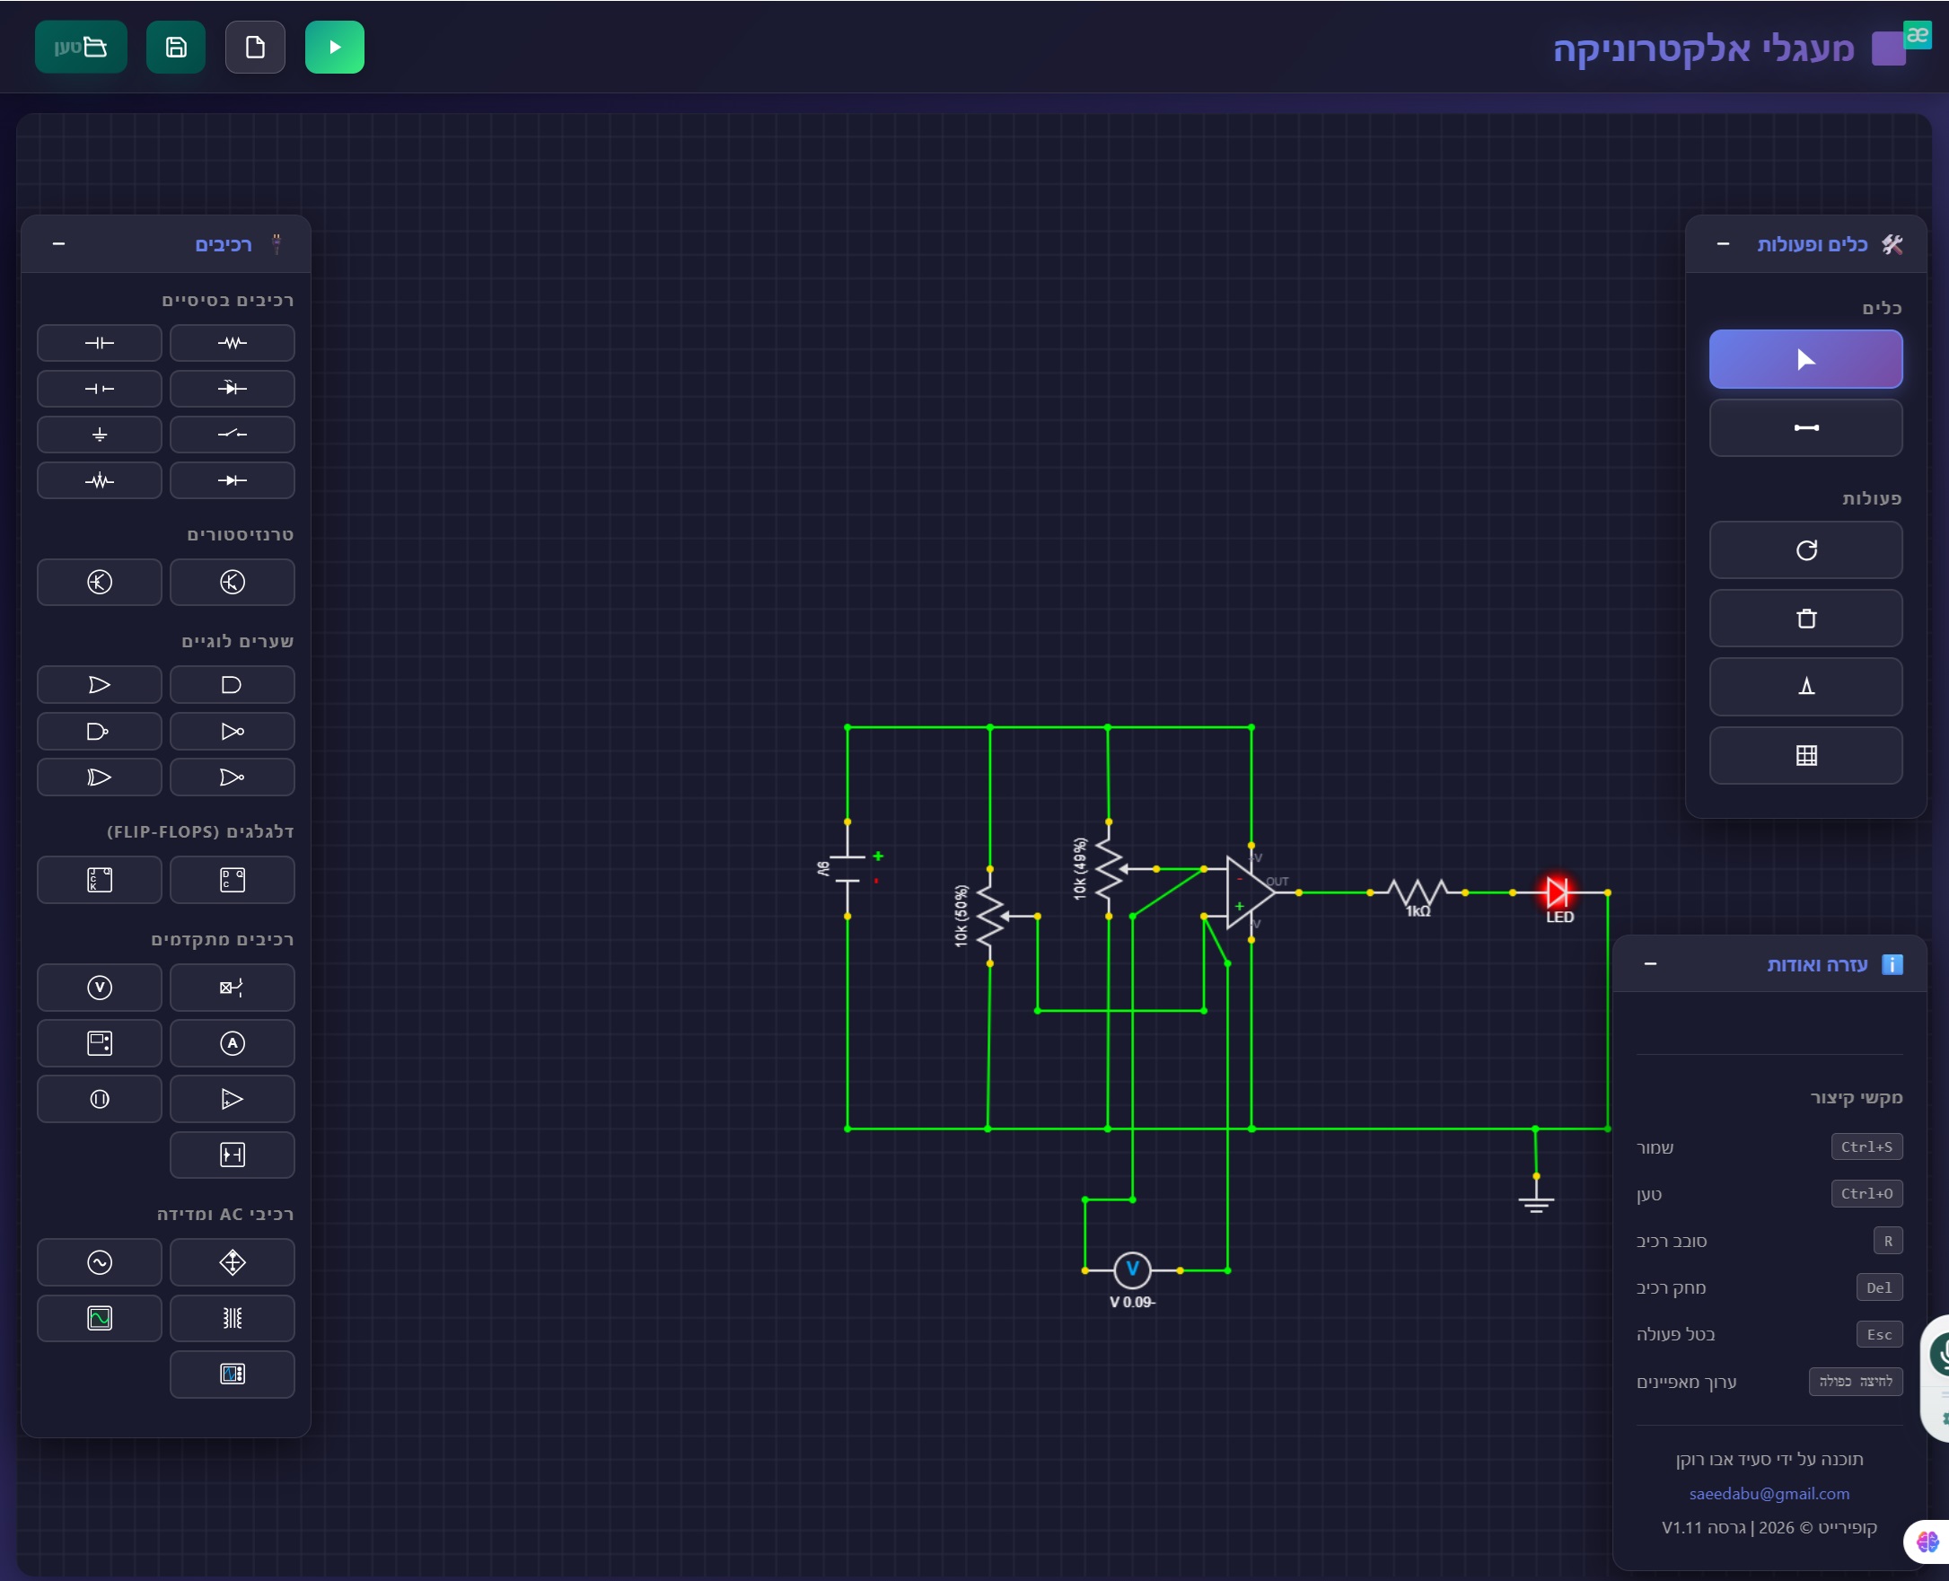Switch to the wire drawing tool
The height and width of the screenshot is (1581, 1949).
coord(1805,427)
